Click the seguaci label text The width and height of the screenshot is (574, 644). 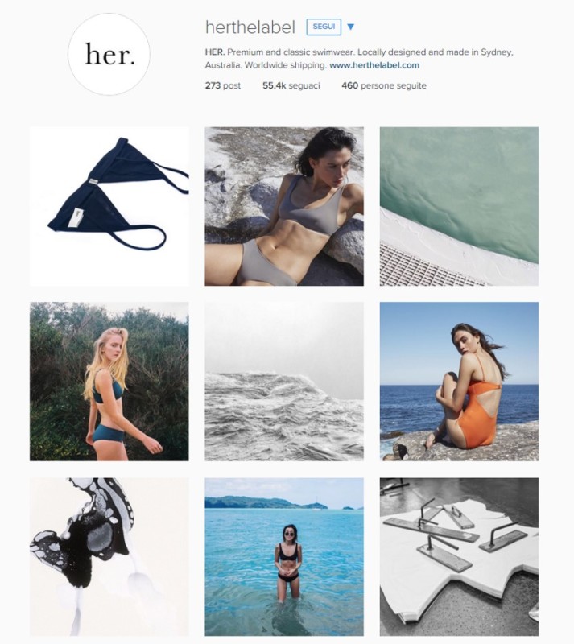tap(304, 85)
